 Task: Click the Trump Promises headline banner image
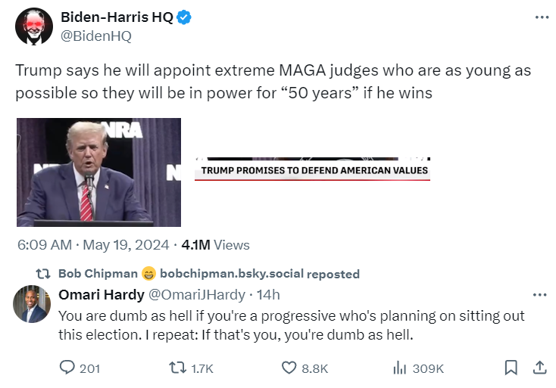tap(312, 170)
